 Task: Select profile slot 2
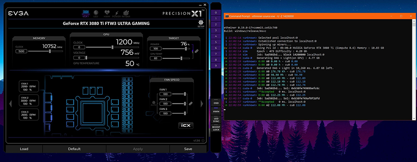[216, 25]
